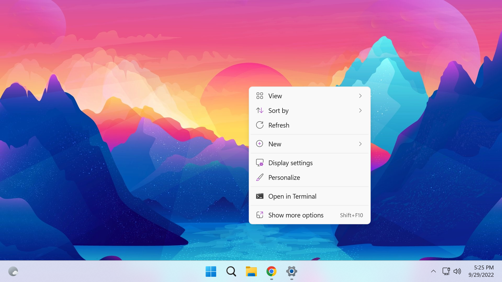The height and width of the screenshot is (282, 502).
Task: Click the New plus-circle icon
Action: click(x=259, y=144)
